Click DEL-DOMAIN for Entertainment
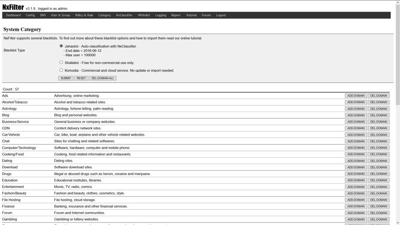 [378, 187]
